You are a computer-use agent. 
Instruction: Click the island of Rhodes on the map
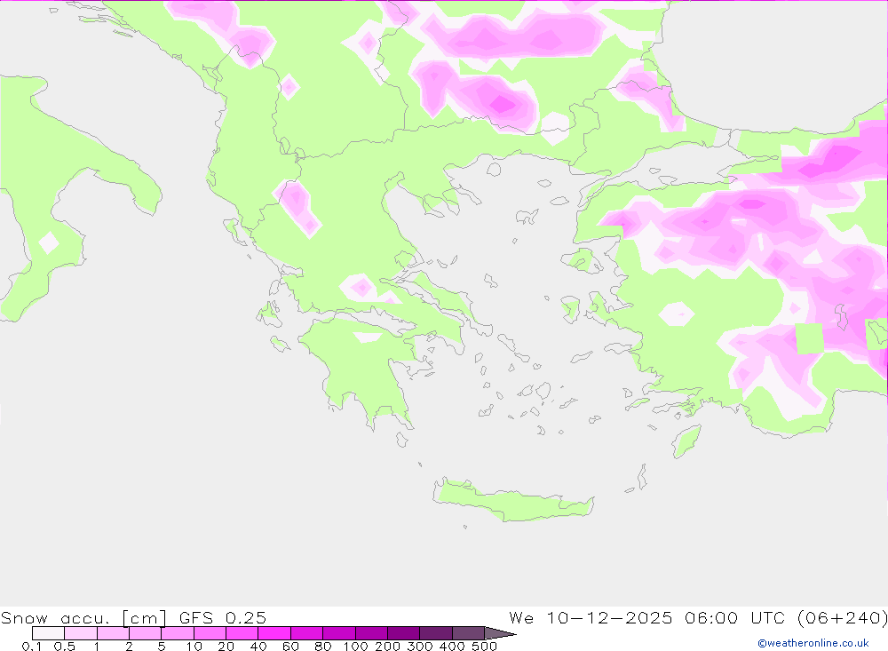tap(686, 441)
